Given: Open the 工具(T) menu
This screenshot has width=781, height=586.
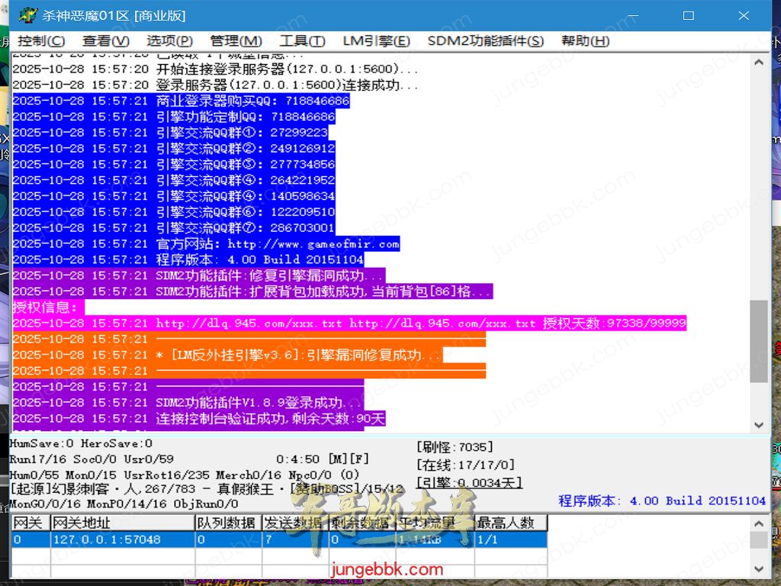Looking at the screenshot, I should (302, 41).
